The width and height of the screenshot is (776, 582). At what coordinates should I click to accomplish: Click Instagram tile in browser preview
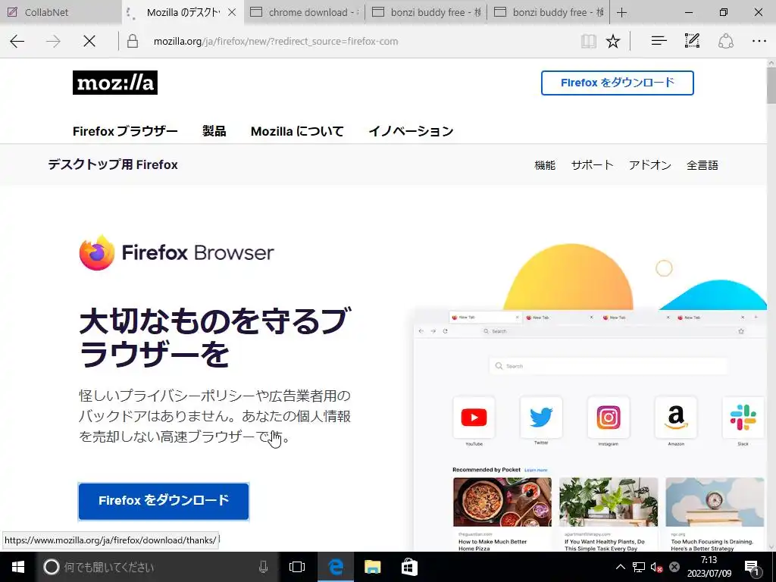click(x=609, y=418)
